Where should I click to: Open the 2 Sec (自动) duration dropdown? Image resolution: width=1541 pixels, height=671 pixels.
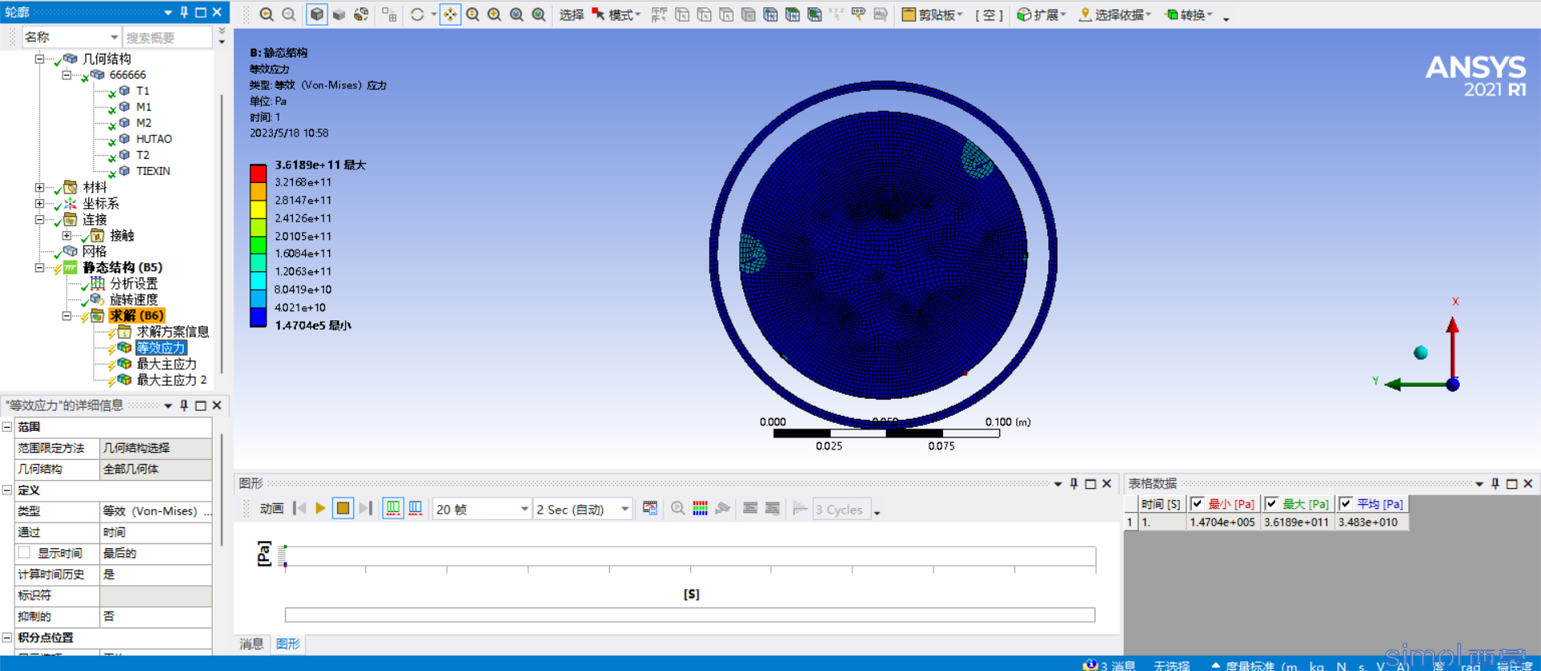[x=624, y=509]
